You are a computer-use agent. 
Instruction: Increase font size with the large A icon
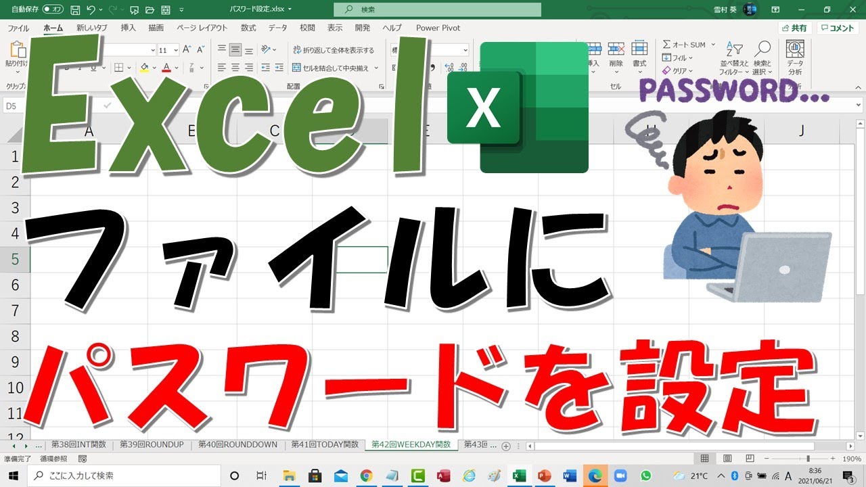(187, 50)
